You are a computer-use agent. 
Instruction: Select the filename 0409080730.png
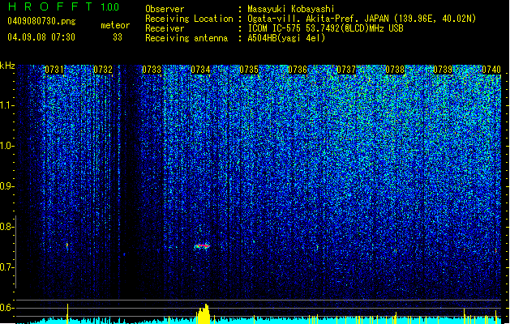[41, 21]
